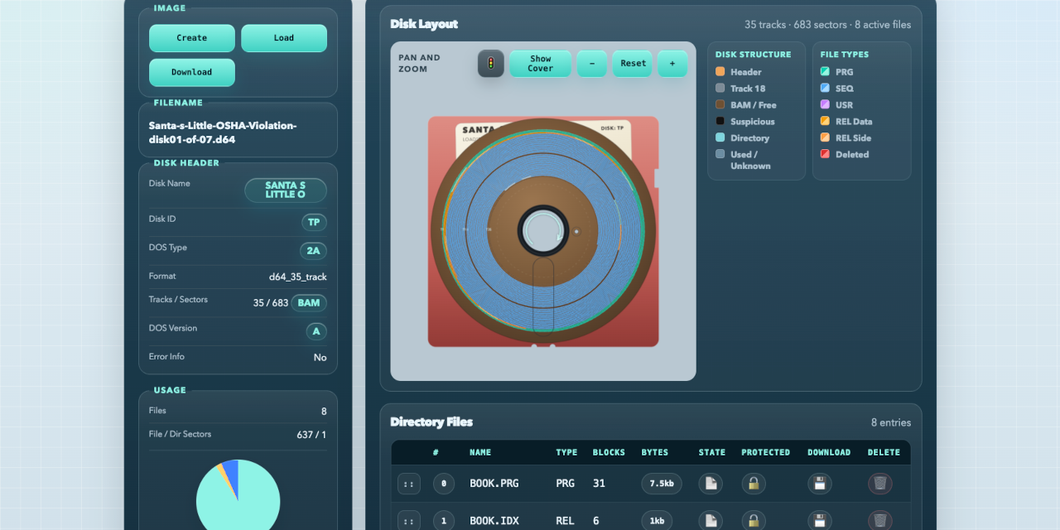Click the usage pie chart
This screenshot has width=1060, height=530.
(238, 495)
